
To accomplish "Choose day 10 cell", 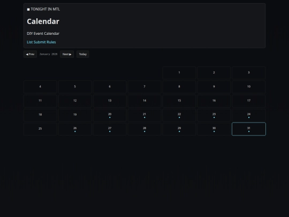I will [249, 87].
